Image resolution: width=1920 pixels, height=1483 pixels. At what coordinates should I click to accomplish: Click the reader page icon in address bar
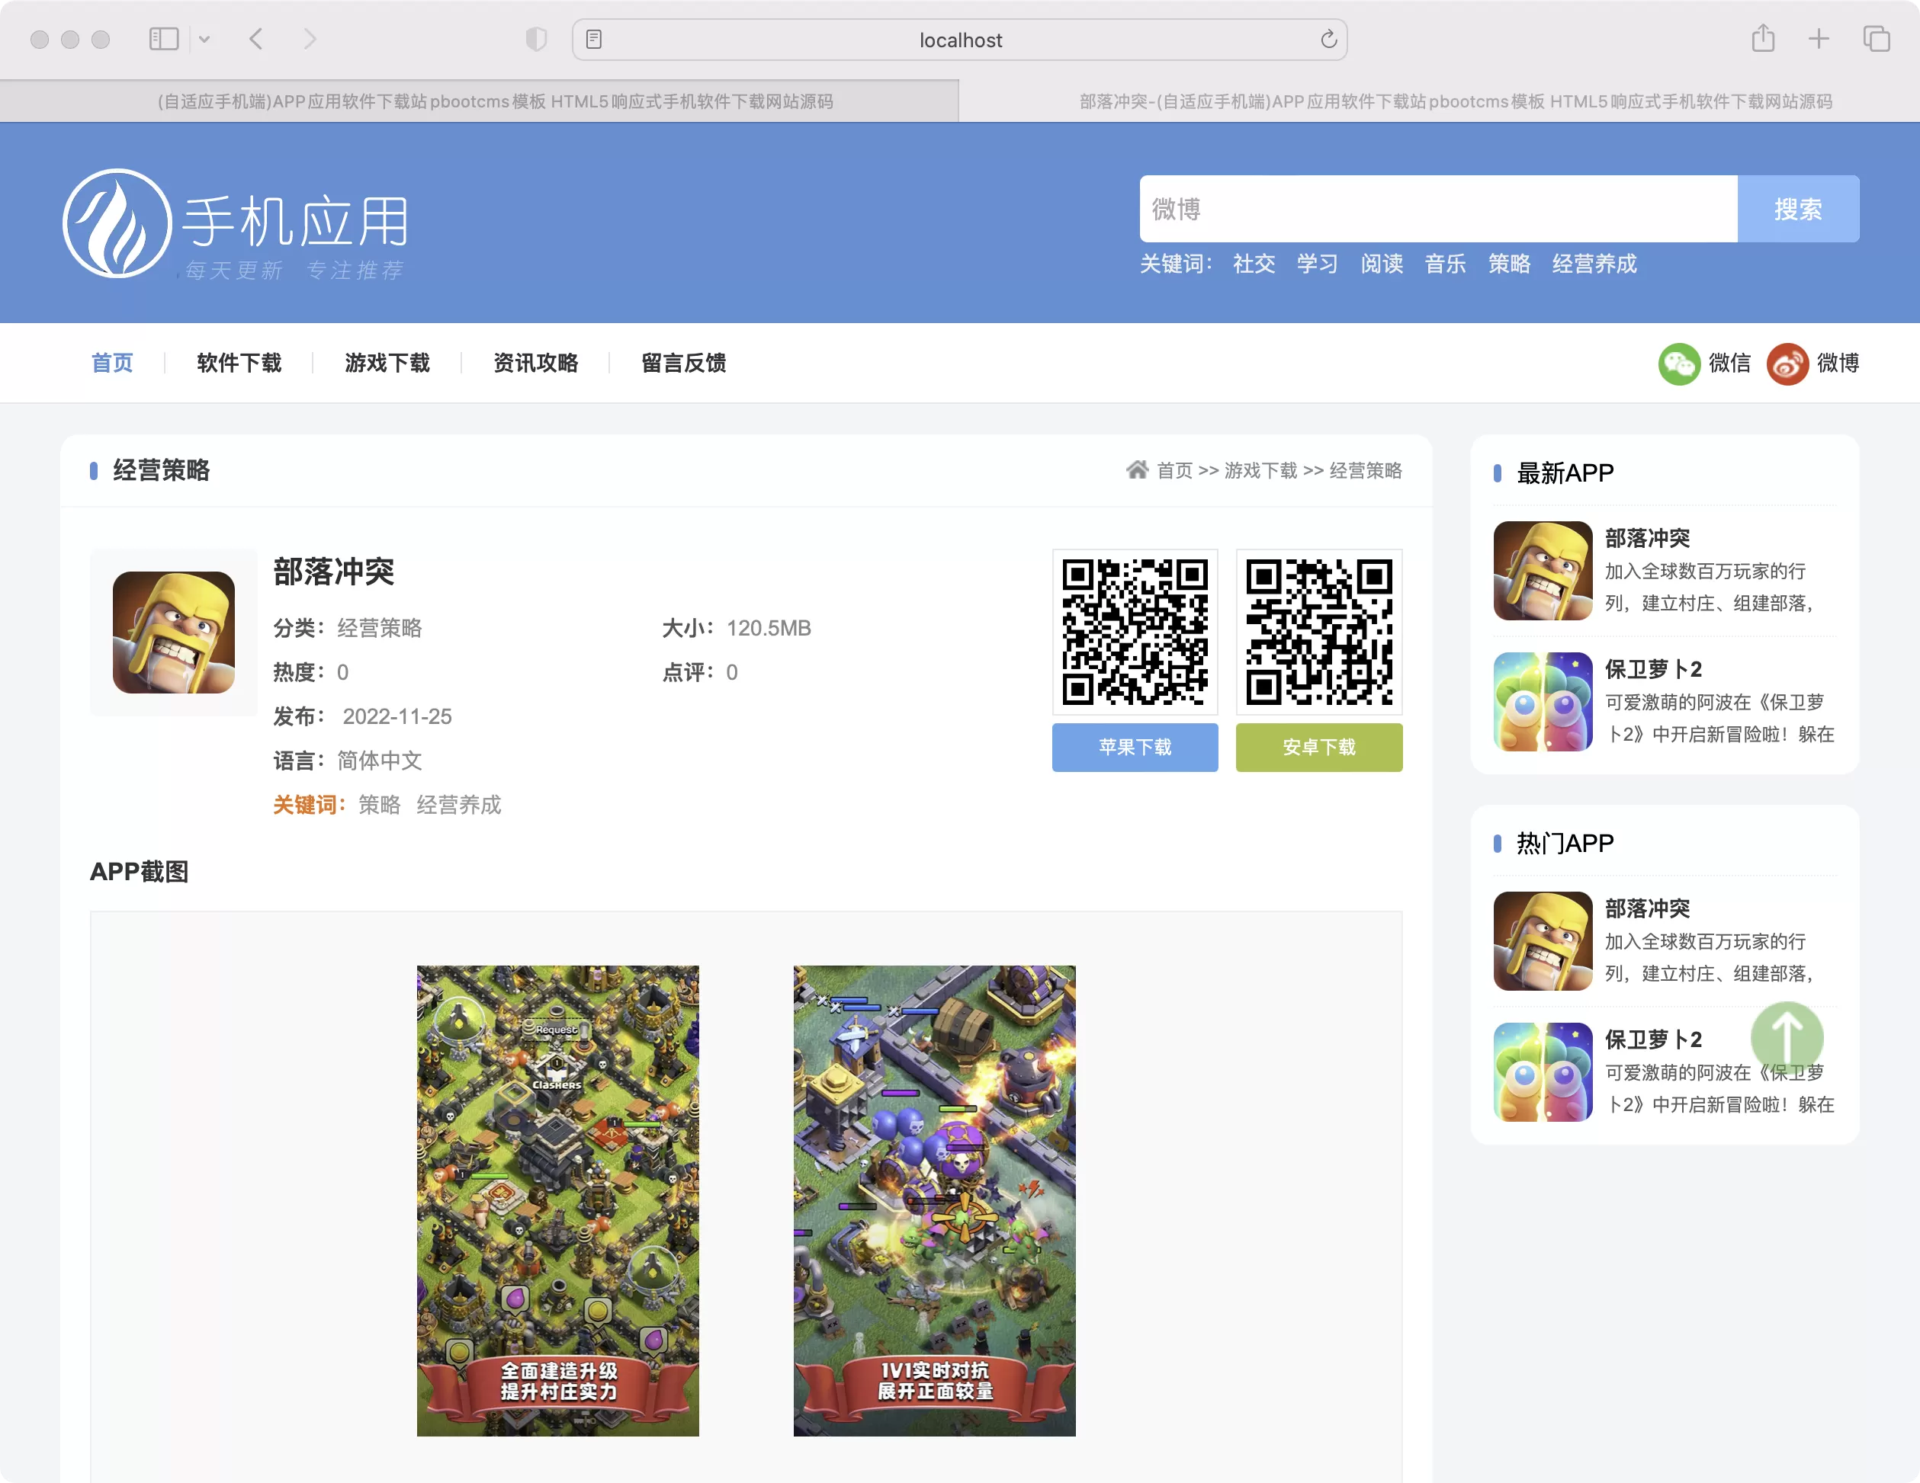(x=593, y=40)
